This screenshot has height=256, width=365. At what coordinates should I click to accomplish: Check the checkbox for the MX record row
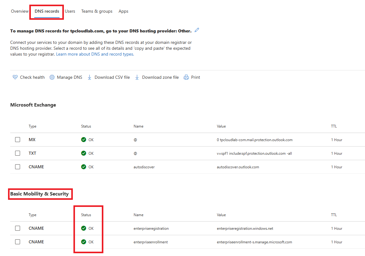point(18,140)
